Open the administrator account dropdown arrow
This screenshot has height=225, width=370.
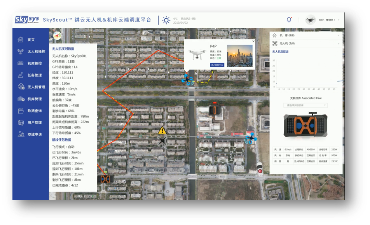(339, 20)
